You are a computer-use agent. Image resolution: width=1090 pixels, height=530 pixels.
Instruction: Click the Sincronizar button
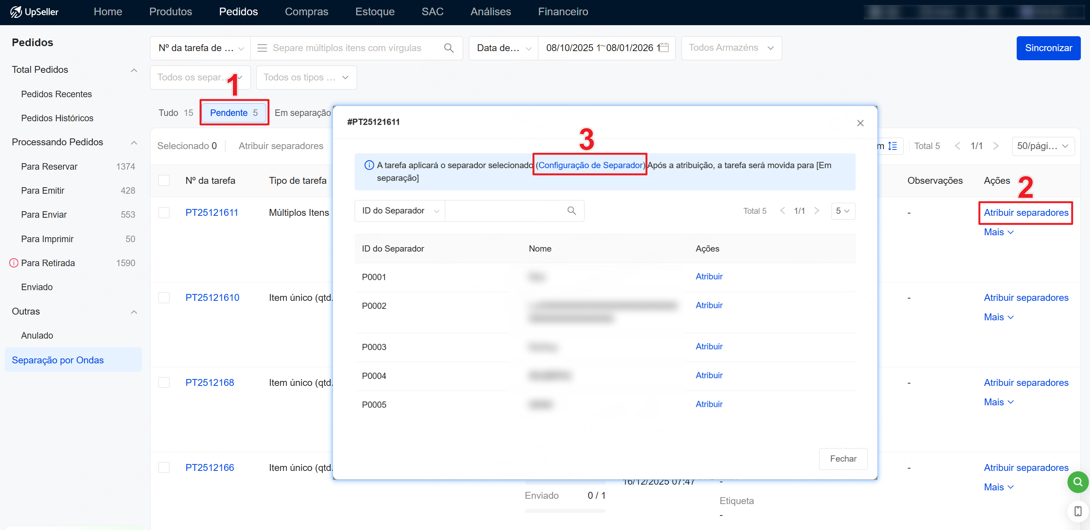coord(1048,48)
